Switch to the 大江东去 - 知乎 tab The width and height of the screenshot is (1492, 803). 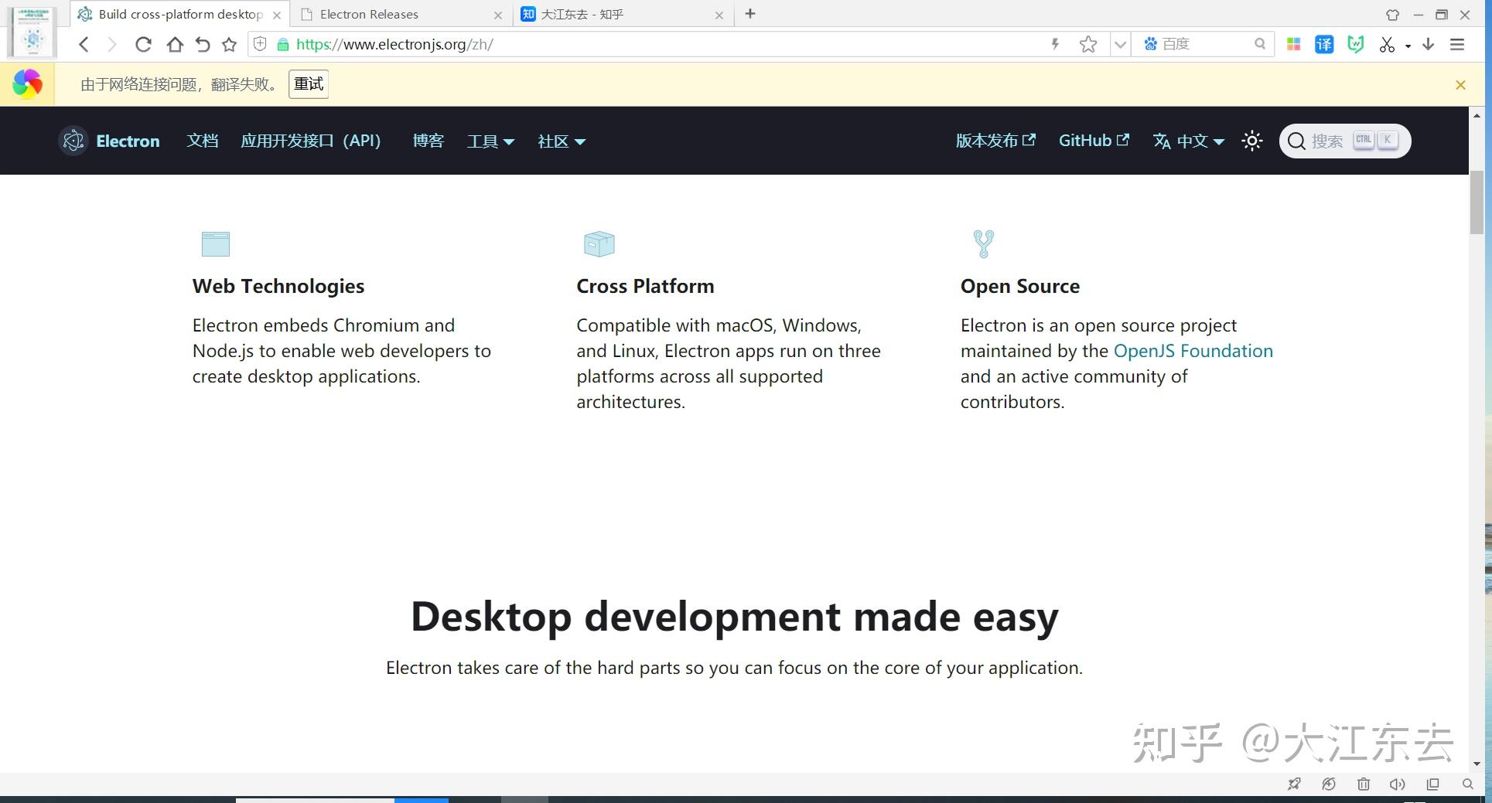[621, 15]
